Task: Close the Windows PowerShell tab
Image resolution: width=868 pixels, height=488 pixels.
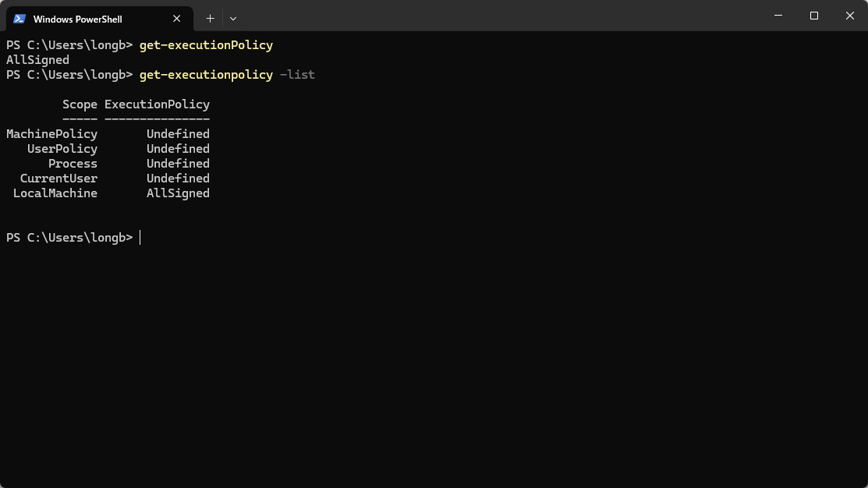Action: 176,19
